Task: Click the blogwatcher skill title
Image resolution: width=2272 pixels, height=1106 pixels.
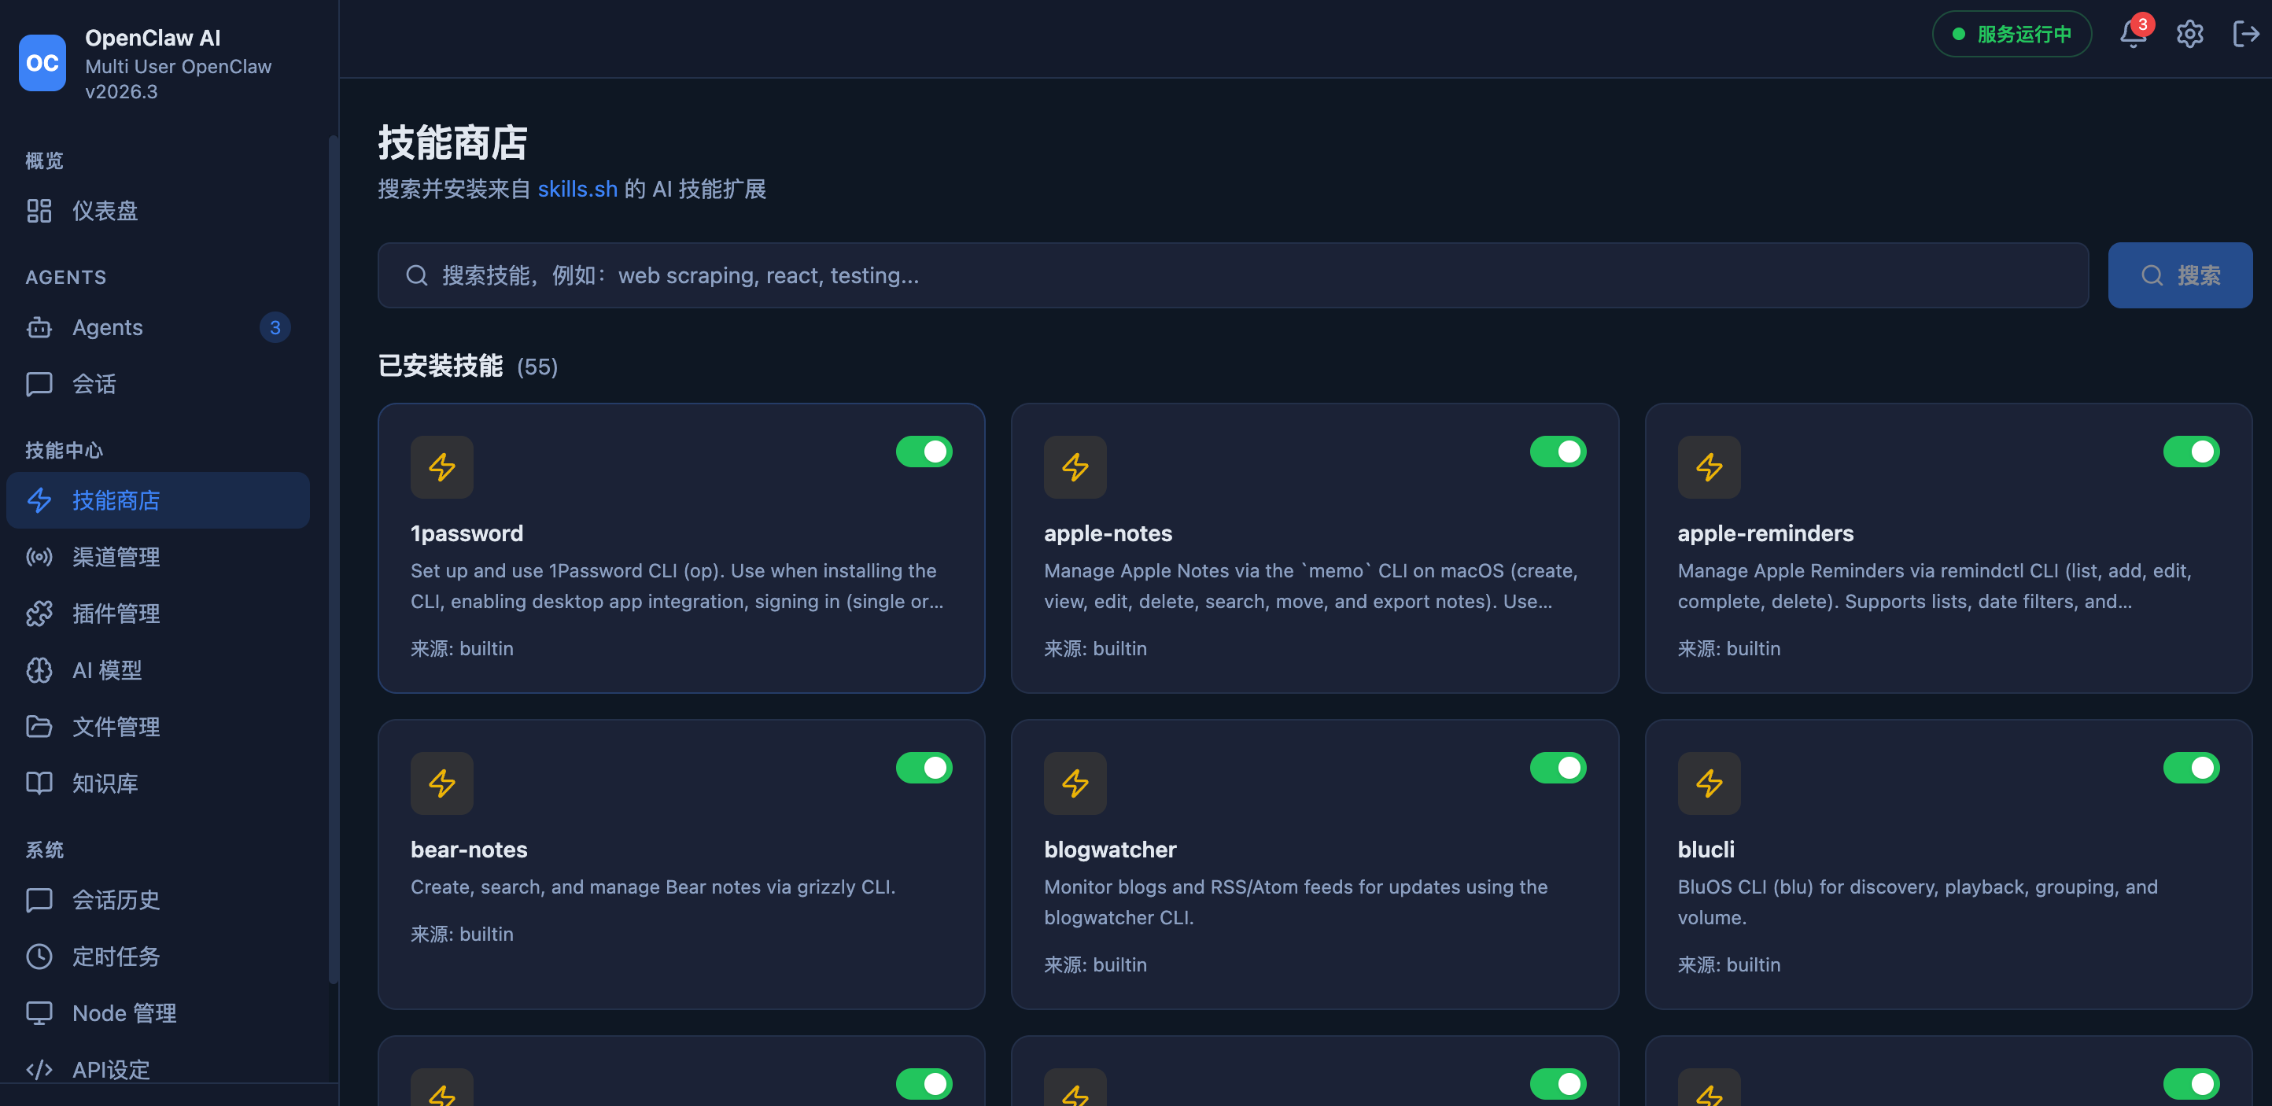Action: tap(1109, 850)
